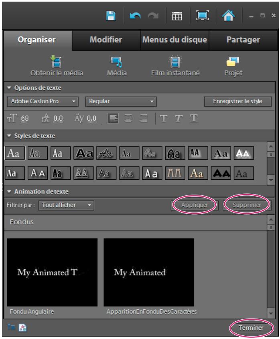Click up arrow of text styles scrollbar
280x339 pixels.
[x=271, y=146]
